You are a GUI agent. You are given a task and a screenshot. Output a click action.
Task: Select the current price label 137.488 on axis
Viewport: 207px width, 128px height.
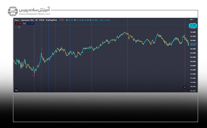pyautogui.click(x=193, y=25)
